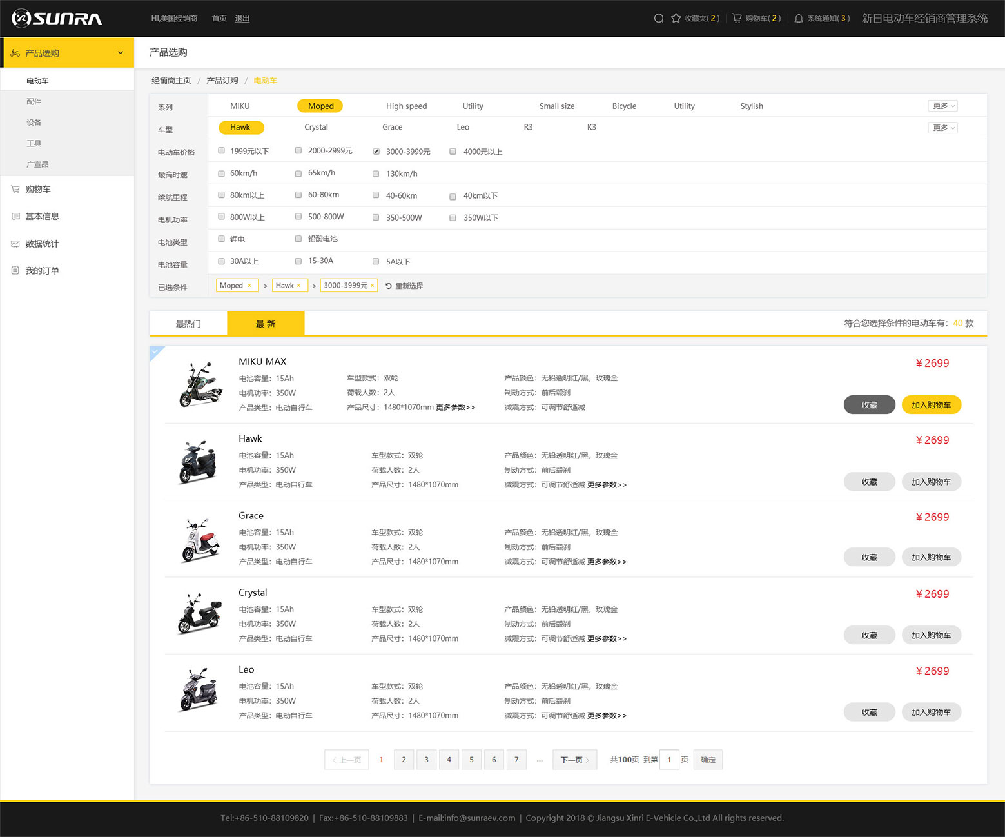Check the 15-30A battery capacity option
This screenshot has width=1005, height=837.
(x=298, y=261)
